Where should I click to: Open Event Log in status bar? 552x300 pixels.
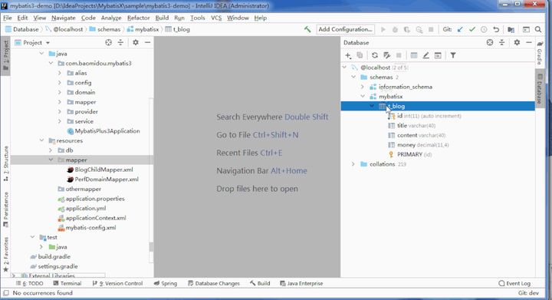(x=514, y=283)
